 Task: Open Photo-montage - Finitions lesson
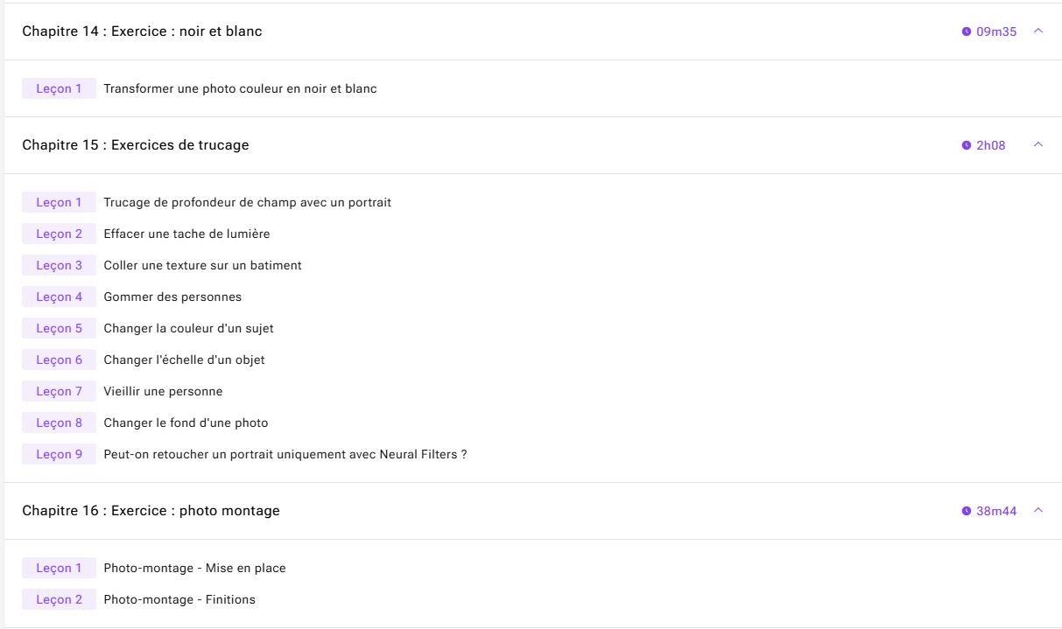[179, 599]
